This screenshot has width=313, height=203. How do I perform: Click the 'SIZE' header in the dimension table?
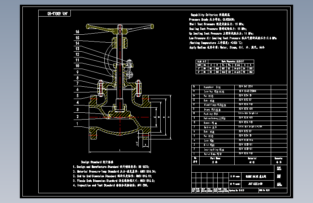[201, 61]
